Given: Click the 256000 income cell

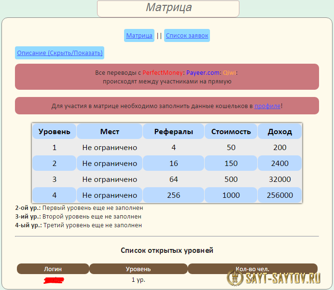Looking at the screenshot, I should coord(279,195).
